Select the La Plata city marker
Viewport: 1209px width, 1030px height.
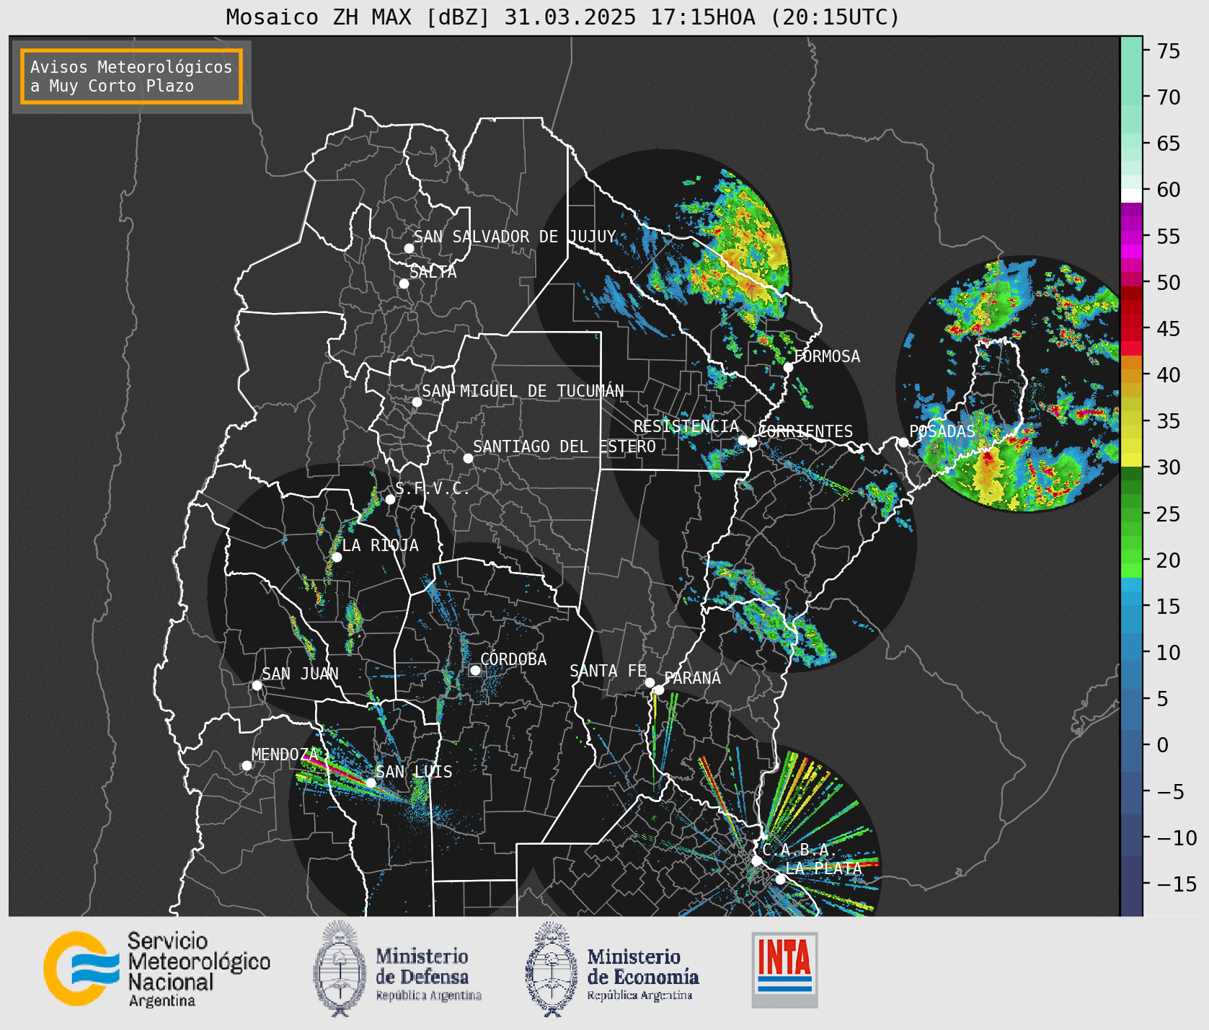[780, 879]
